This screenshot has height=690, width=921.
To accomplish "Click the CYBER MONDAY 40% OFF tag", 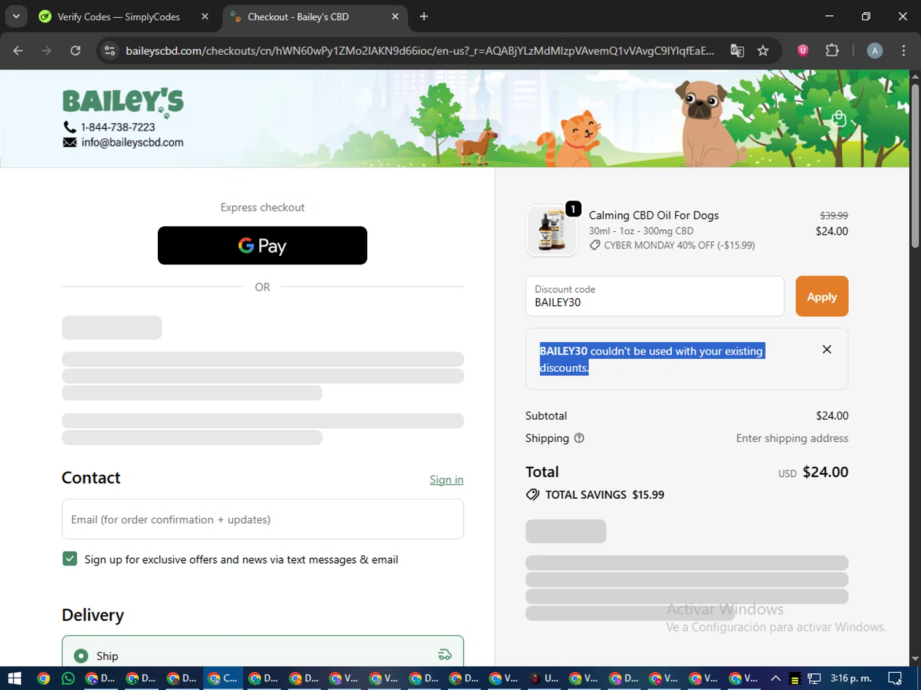I will click(672, 245).
